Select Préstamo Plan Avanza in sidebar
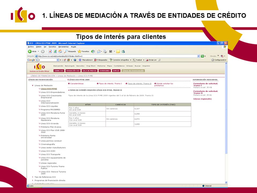 [51, 127]
